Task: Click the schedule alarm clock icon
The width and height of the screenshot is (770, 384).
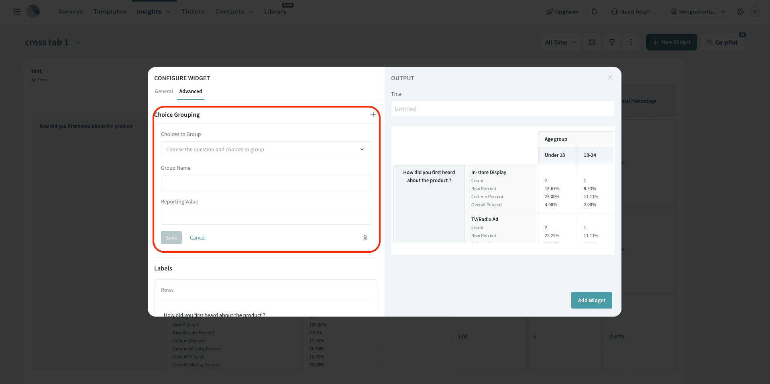Action: [x=592, y=42]
